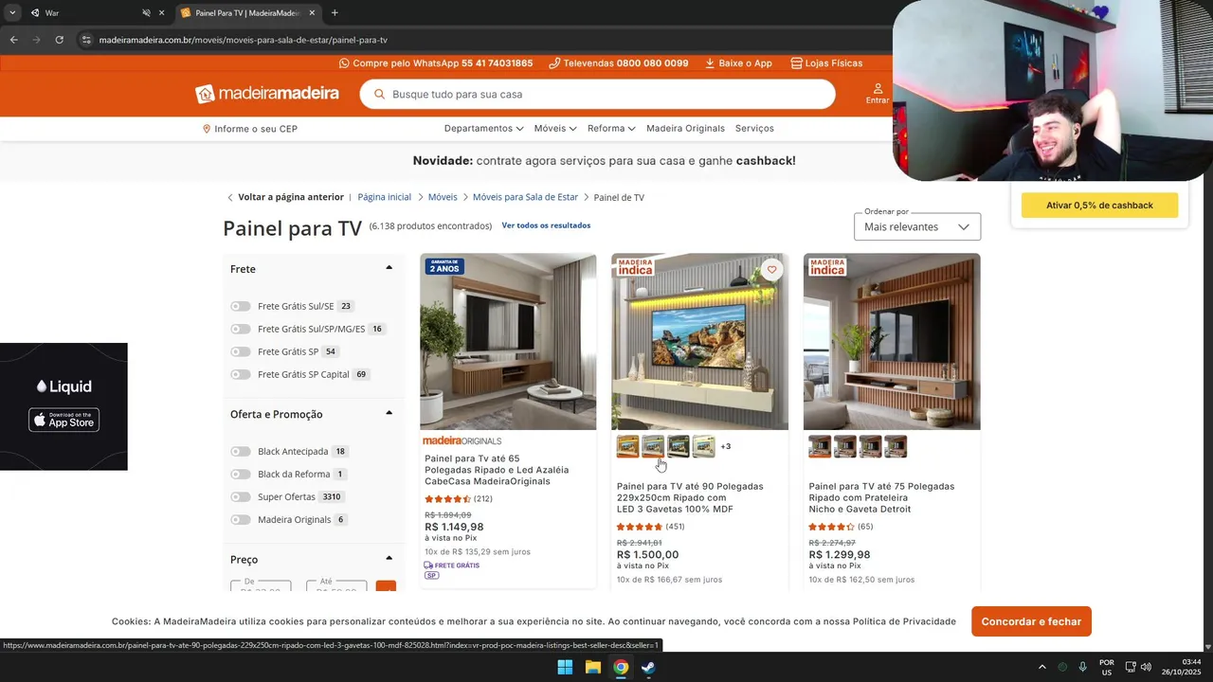1213x682 pixels.
Task: Click Móveis breadcrumb link
Action: (443, 197)
